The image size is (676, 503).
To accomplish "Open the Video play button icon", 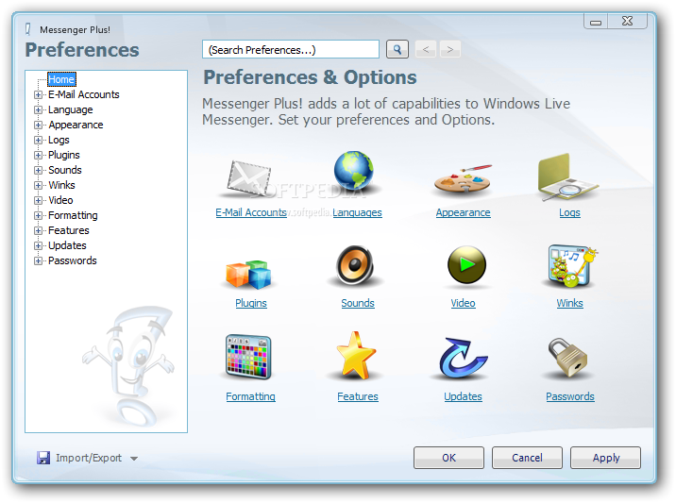I will click(466, 265).
